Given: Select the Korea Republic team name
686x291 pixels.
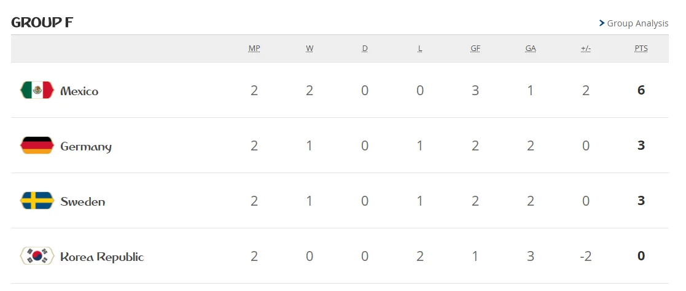Looking at the screenshot, I should point(102,257).
